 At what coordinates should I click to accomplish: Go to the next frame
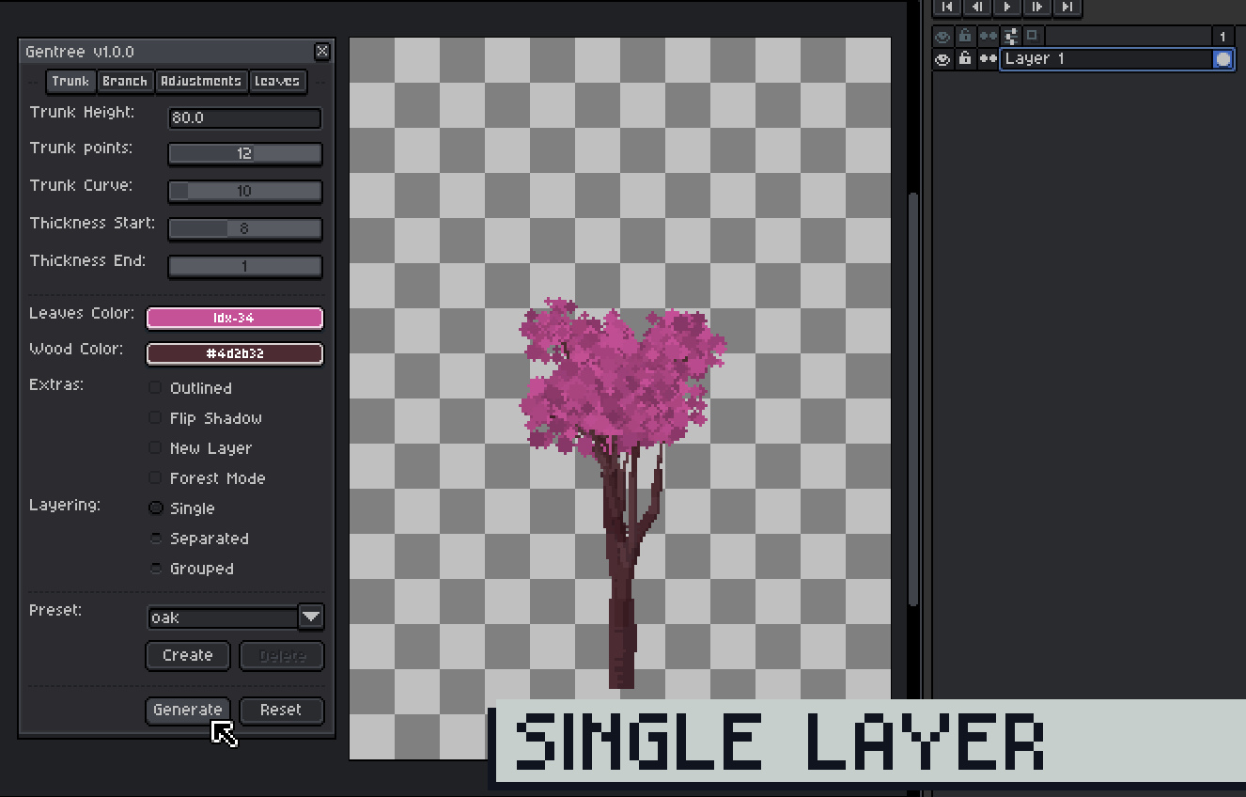pos(1036,8)
